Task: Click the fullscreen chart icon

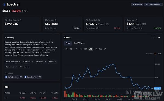Action: tap(154, 38)
